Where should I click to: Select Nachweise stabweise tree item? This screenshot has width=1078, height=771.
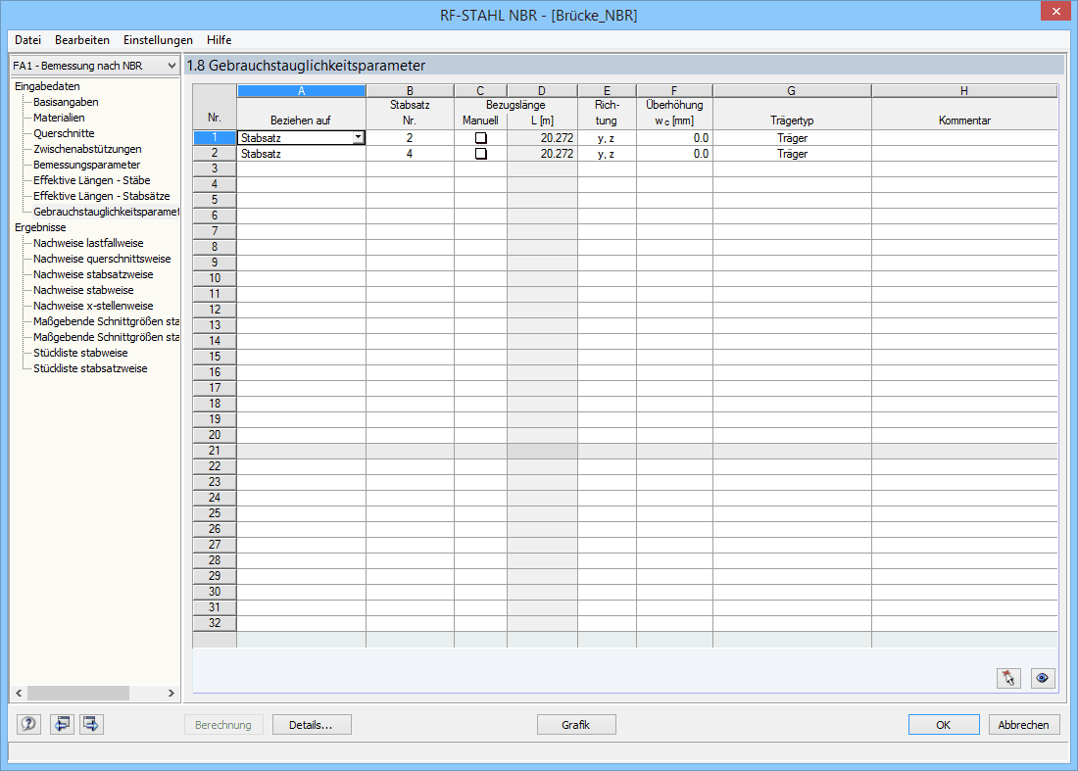(83, 291)
